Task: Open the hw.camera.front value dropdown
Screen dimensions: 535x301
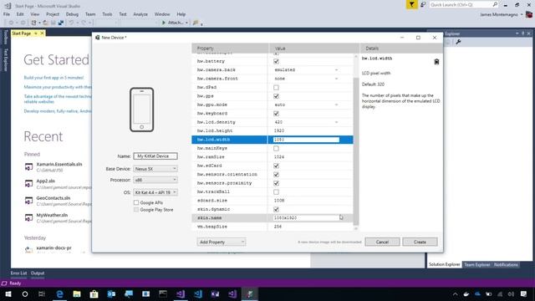Action: [336, 79]
